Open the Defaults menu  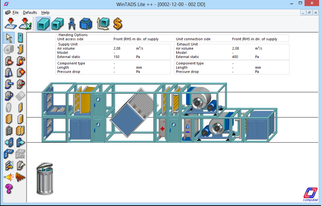(x=30, y=13)
